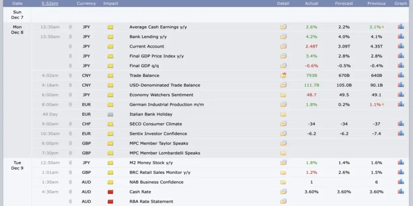Click gray impact icon for Italian Bank Holiday
The image size is (413, 206).
point(110,115)
